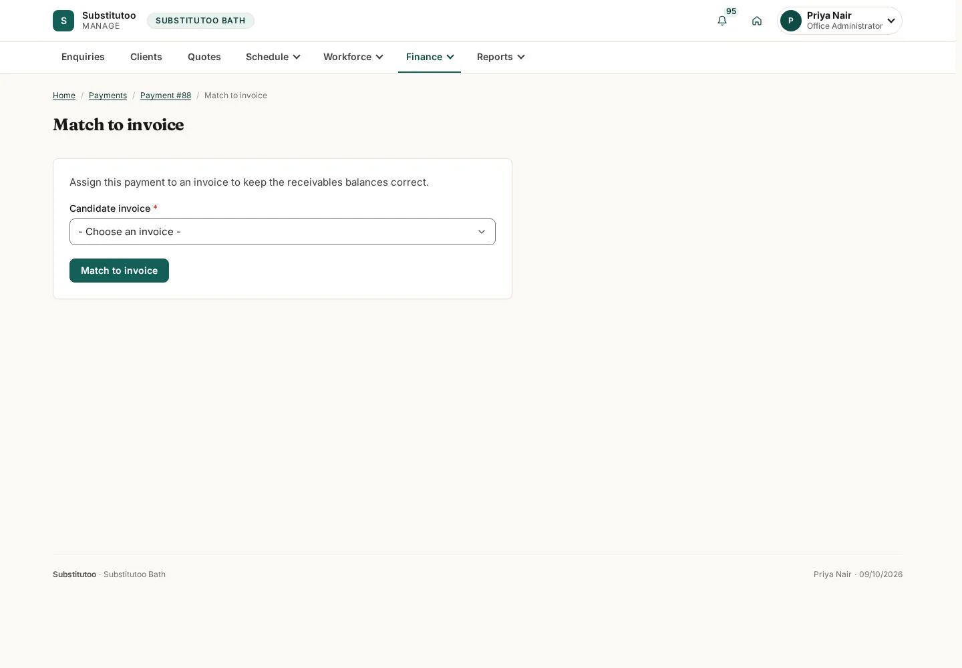Go to the Enquiries tab
The height and width of the screenshot is (668, 962).
point(83,57)
